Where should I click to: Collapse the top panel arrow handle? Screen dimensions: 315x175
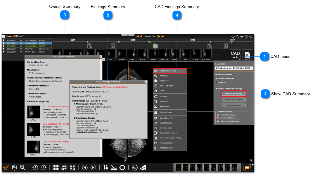128,35
